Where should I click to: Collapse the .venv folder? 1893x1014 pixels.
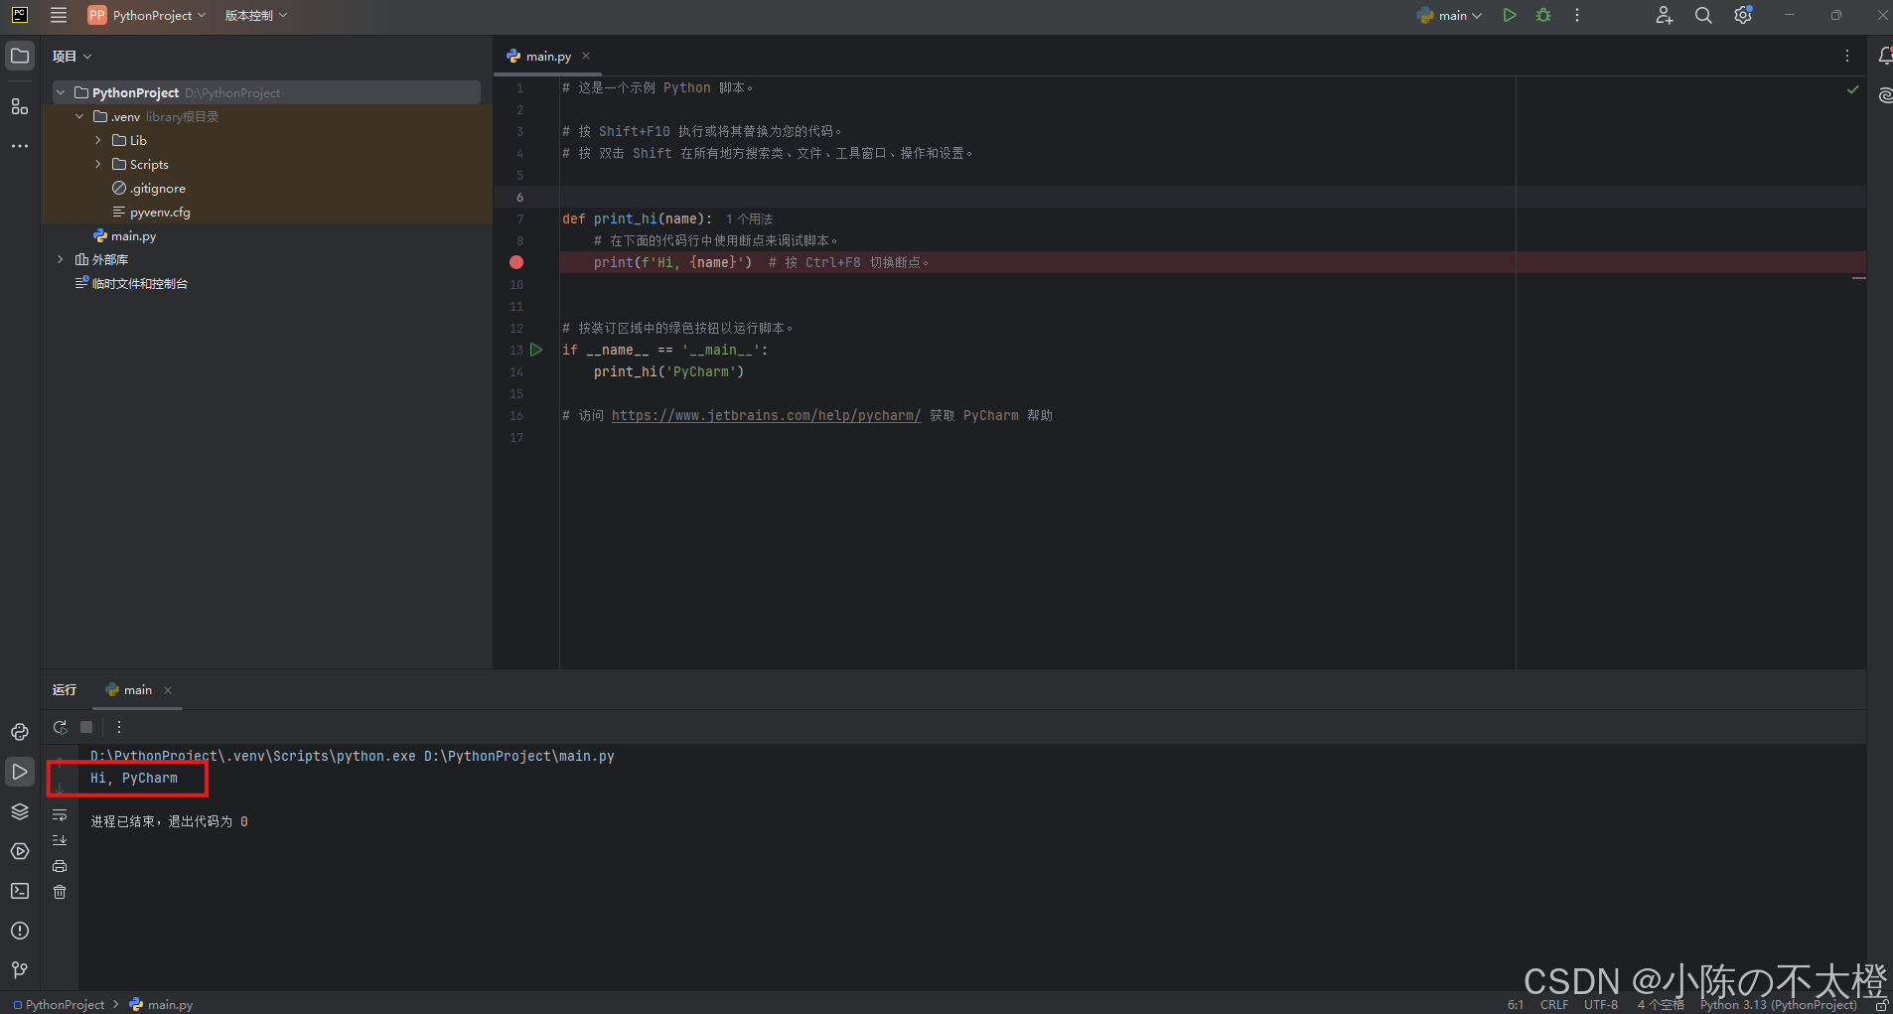click(x=79, y=116)
